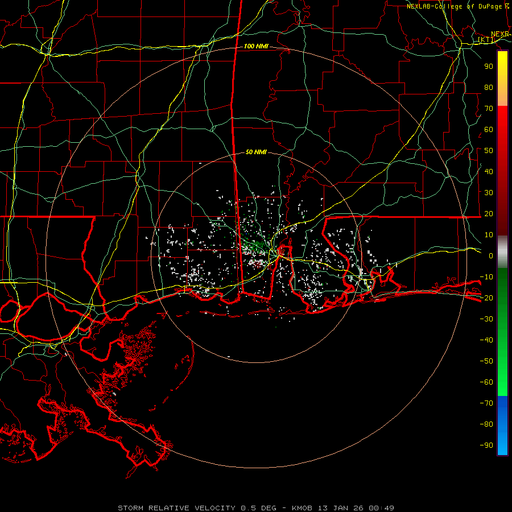Screen dimensions: 512x512
Task: Select the positive 60 knot scale label
Action: [489, 129]
